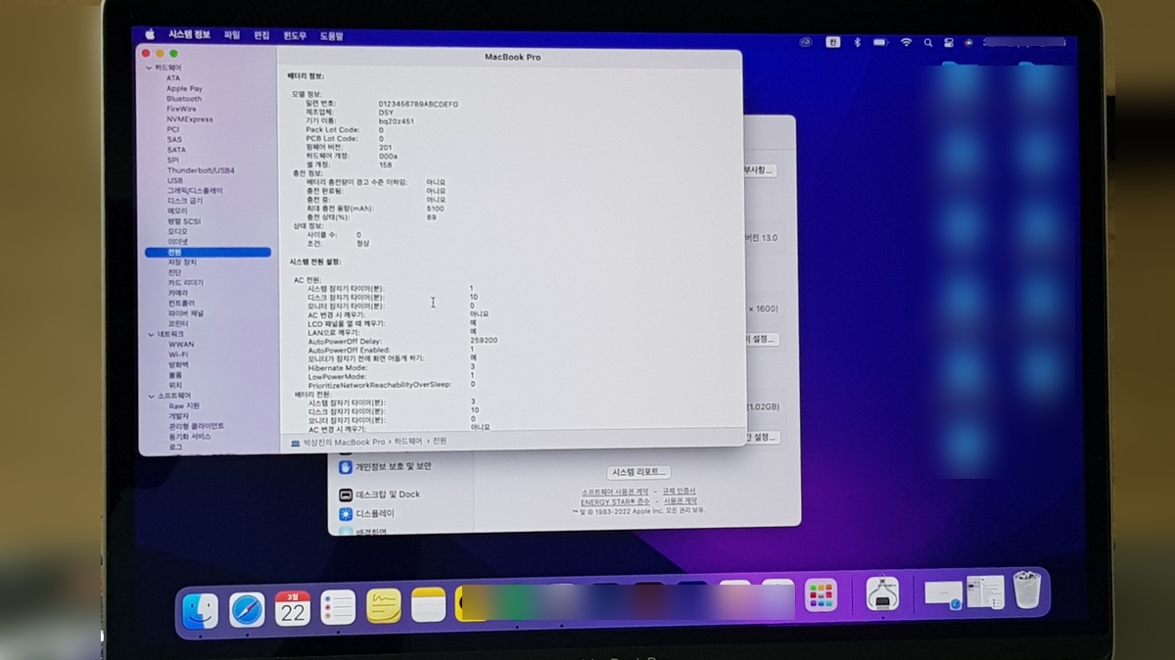Select Raw 지원 in the software list

[x=184, y=405]
